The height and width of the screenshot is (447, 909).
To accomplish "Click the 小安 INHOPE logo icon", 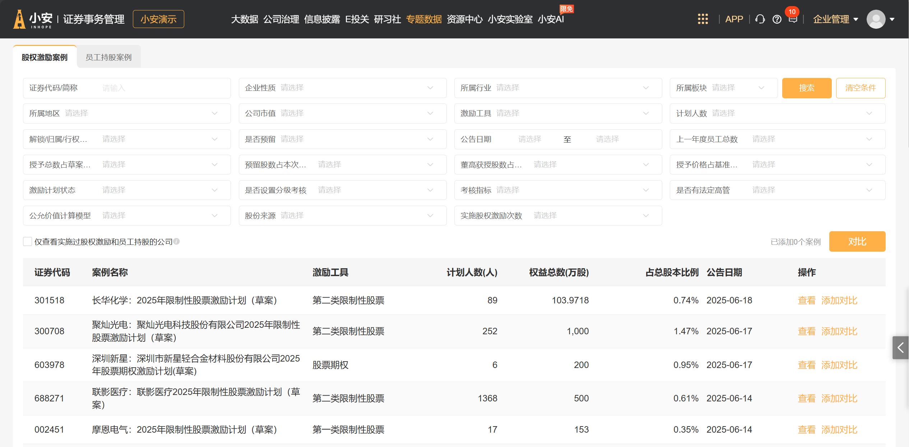I will 33,19.
